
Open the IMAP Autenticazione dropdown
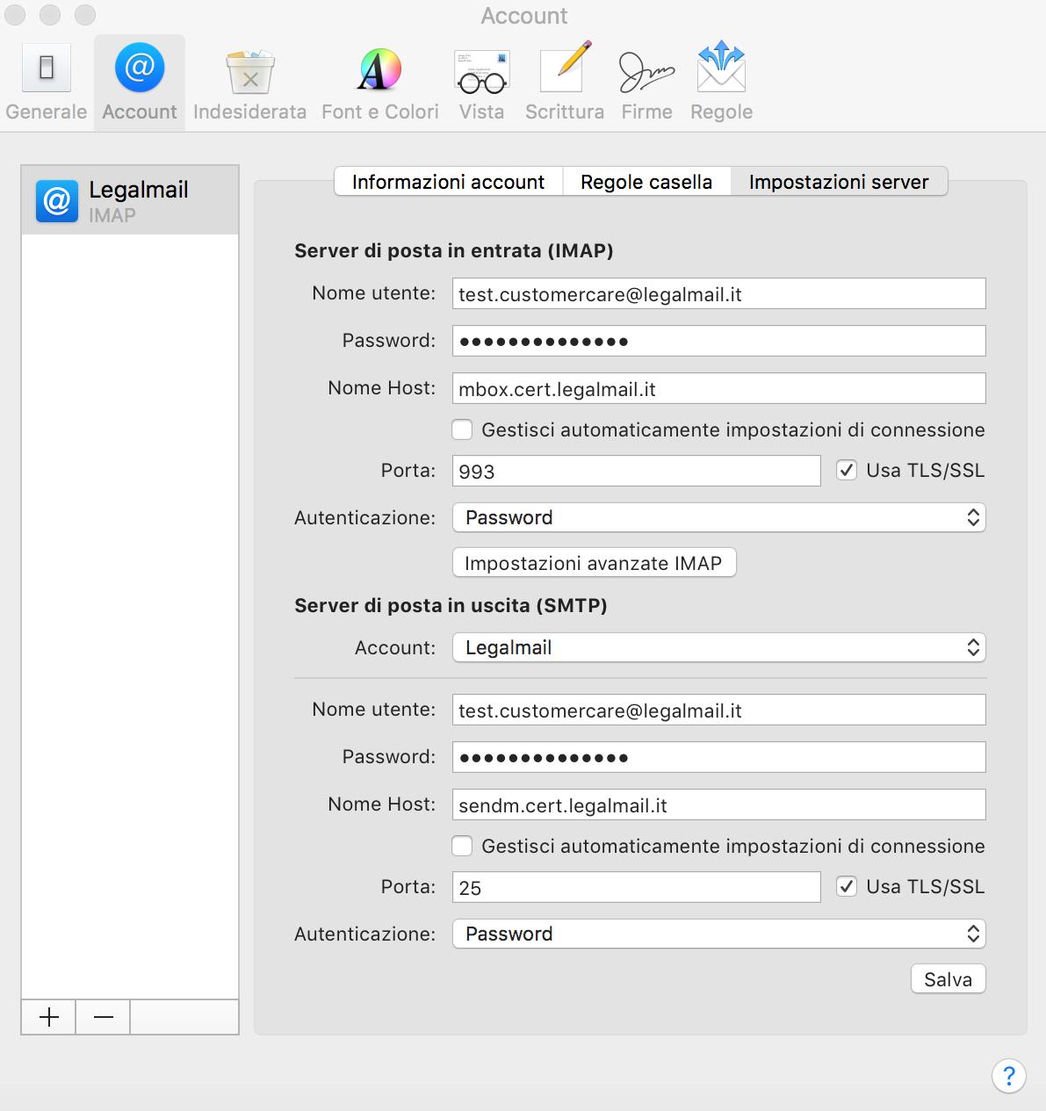point(718,517)
